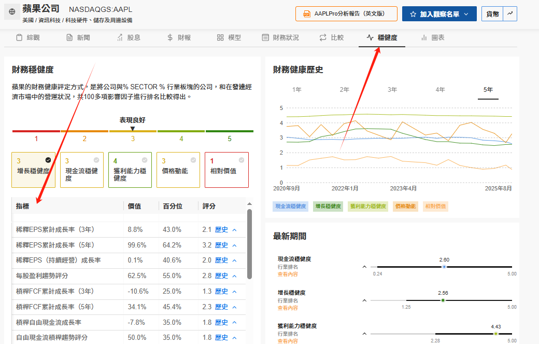539x344 pixels.
Task: Click the 價值 column header
Action: (x=134, y=206)
